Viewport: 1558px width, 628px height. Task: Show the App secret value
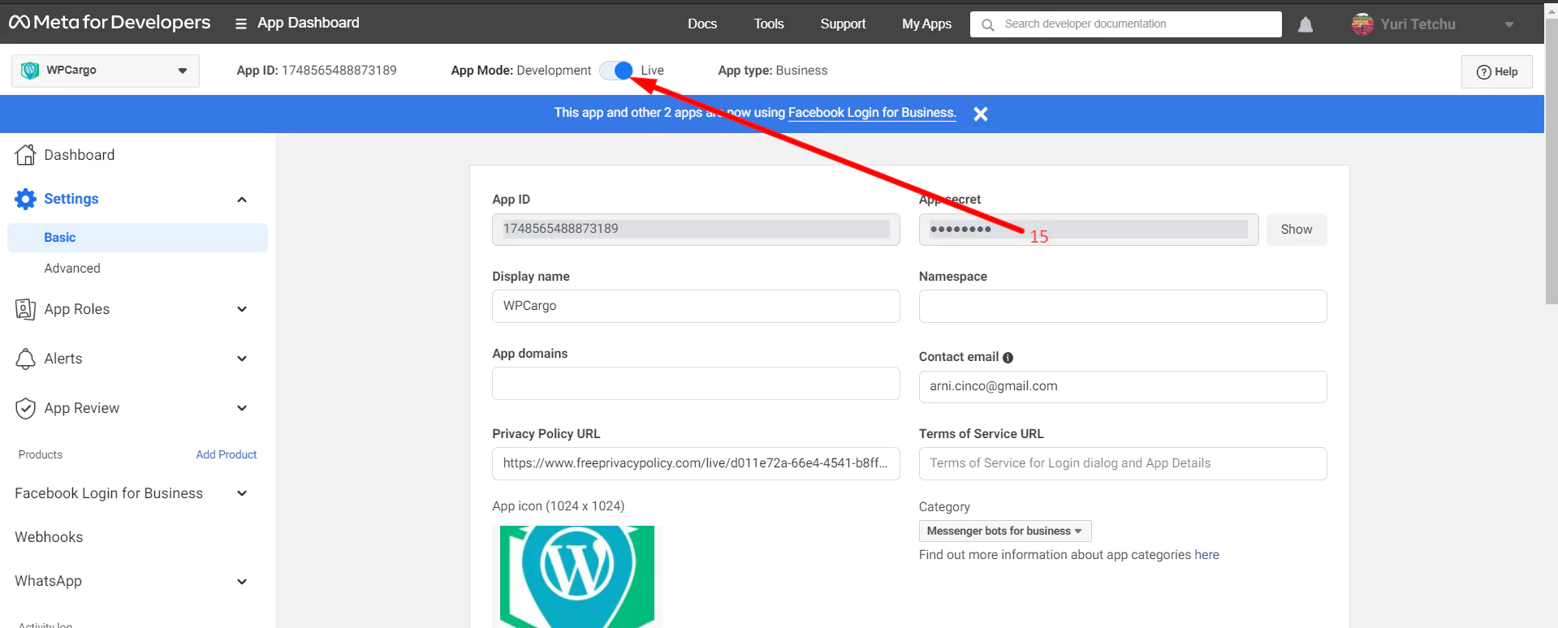click(1296, 230)
